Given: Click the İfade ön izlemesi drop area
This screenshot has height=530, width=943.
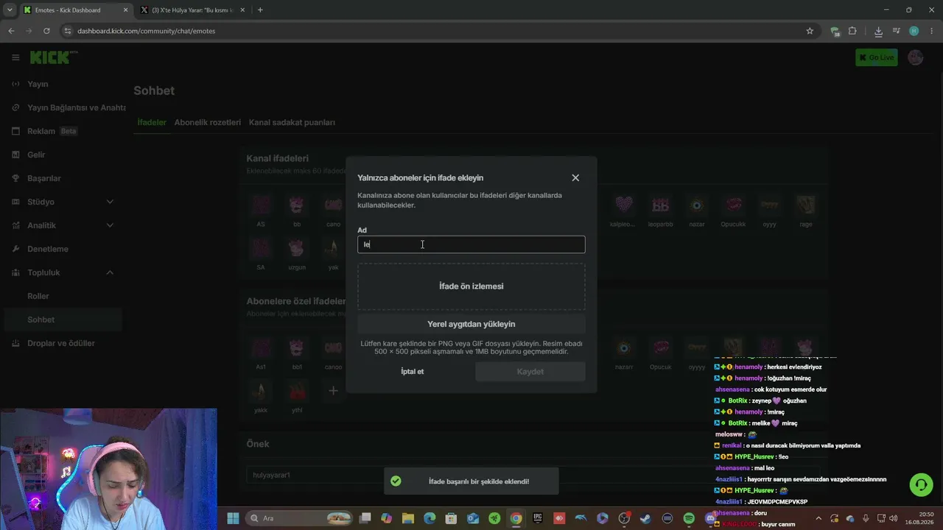Looking at the screenshot, I should [471, 286].
